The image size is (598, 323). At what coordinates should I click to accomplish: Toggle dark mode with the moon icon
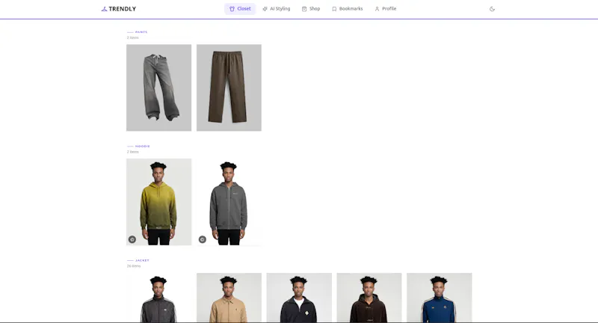pos(492,9)
